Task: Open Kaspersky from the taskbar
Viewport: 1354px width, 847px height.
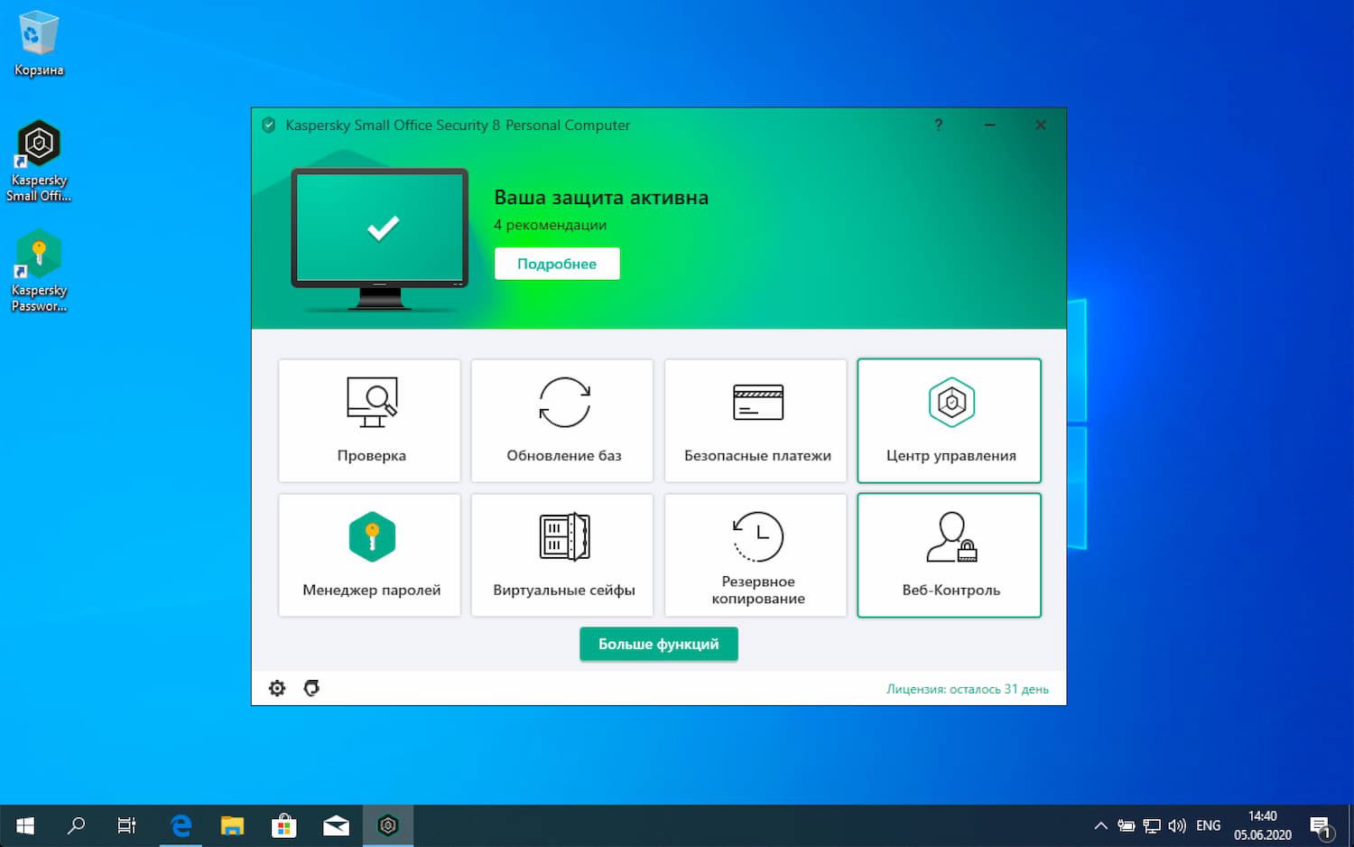Action: pos(388,824)
